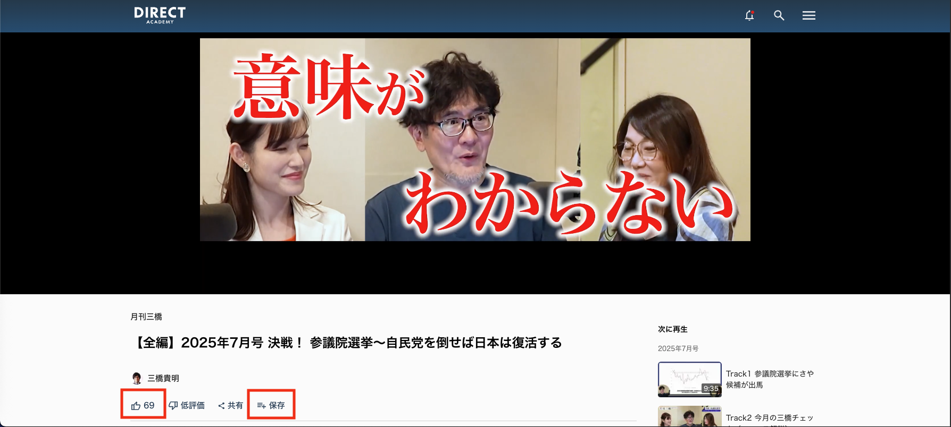Open Track2 今月の三橋チェック title

click(770, 420)
